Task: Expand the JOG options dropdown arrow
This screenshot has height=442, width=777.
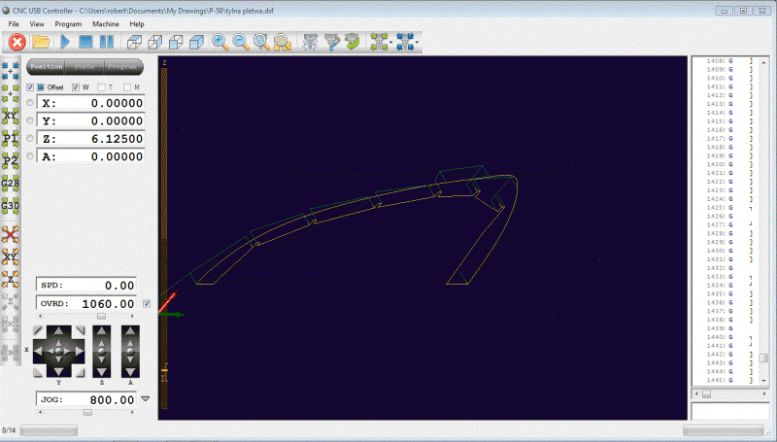Action: (147, 398)
